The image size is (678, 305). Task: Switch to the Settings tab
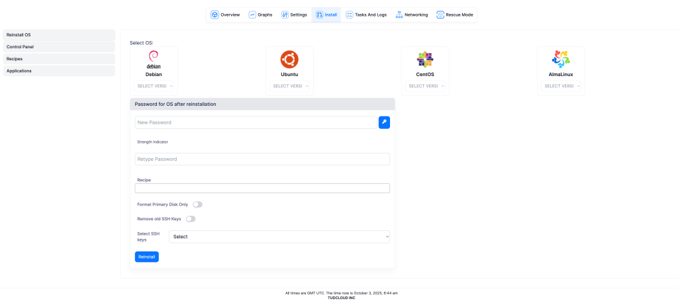[294, 15]
